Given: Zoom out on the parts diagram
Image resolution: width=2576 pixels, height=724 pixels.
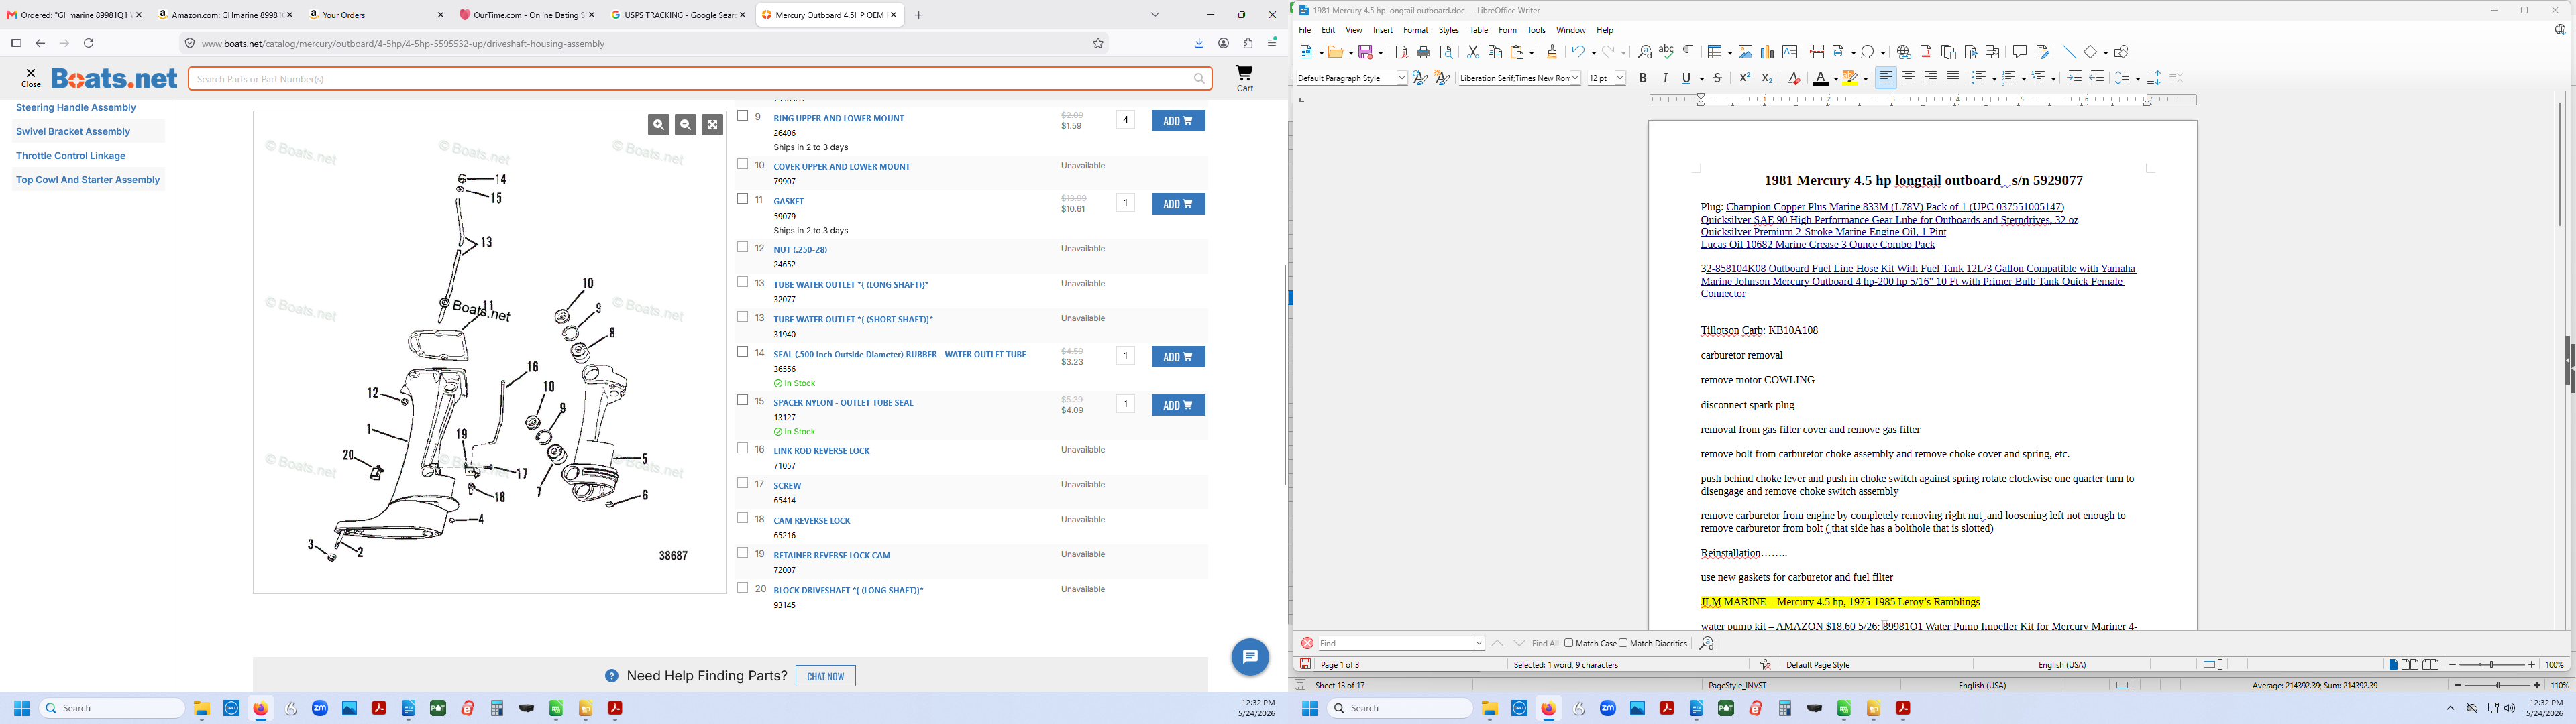Looking at the screenshot, I should coord(685,124).
